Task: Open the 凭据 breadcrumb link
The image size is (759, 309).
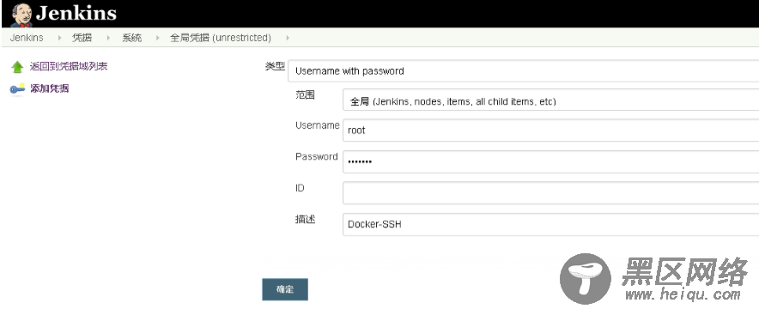Action: [x=82, y=38]
